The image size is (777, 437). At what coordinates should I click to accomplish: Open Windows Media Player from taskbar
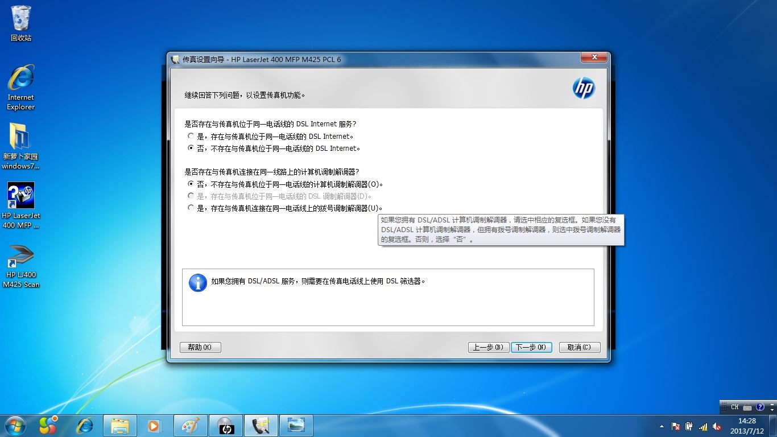point(153,426)
